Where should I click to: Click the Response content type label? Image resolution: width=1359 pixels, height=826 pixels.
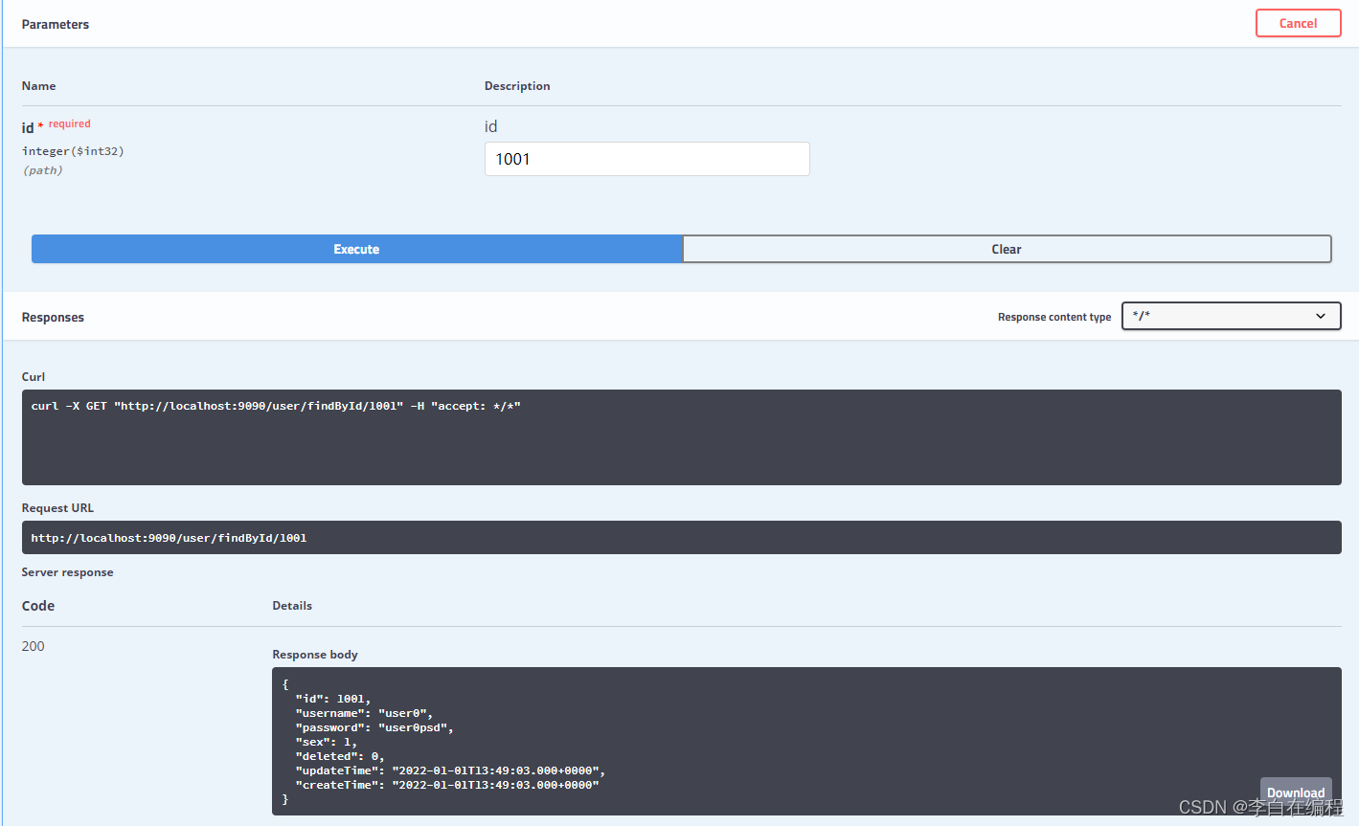pos(1054,317)
